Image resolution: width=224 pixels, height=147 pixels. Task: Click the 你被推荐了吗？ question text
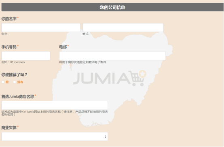(14, 75)
